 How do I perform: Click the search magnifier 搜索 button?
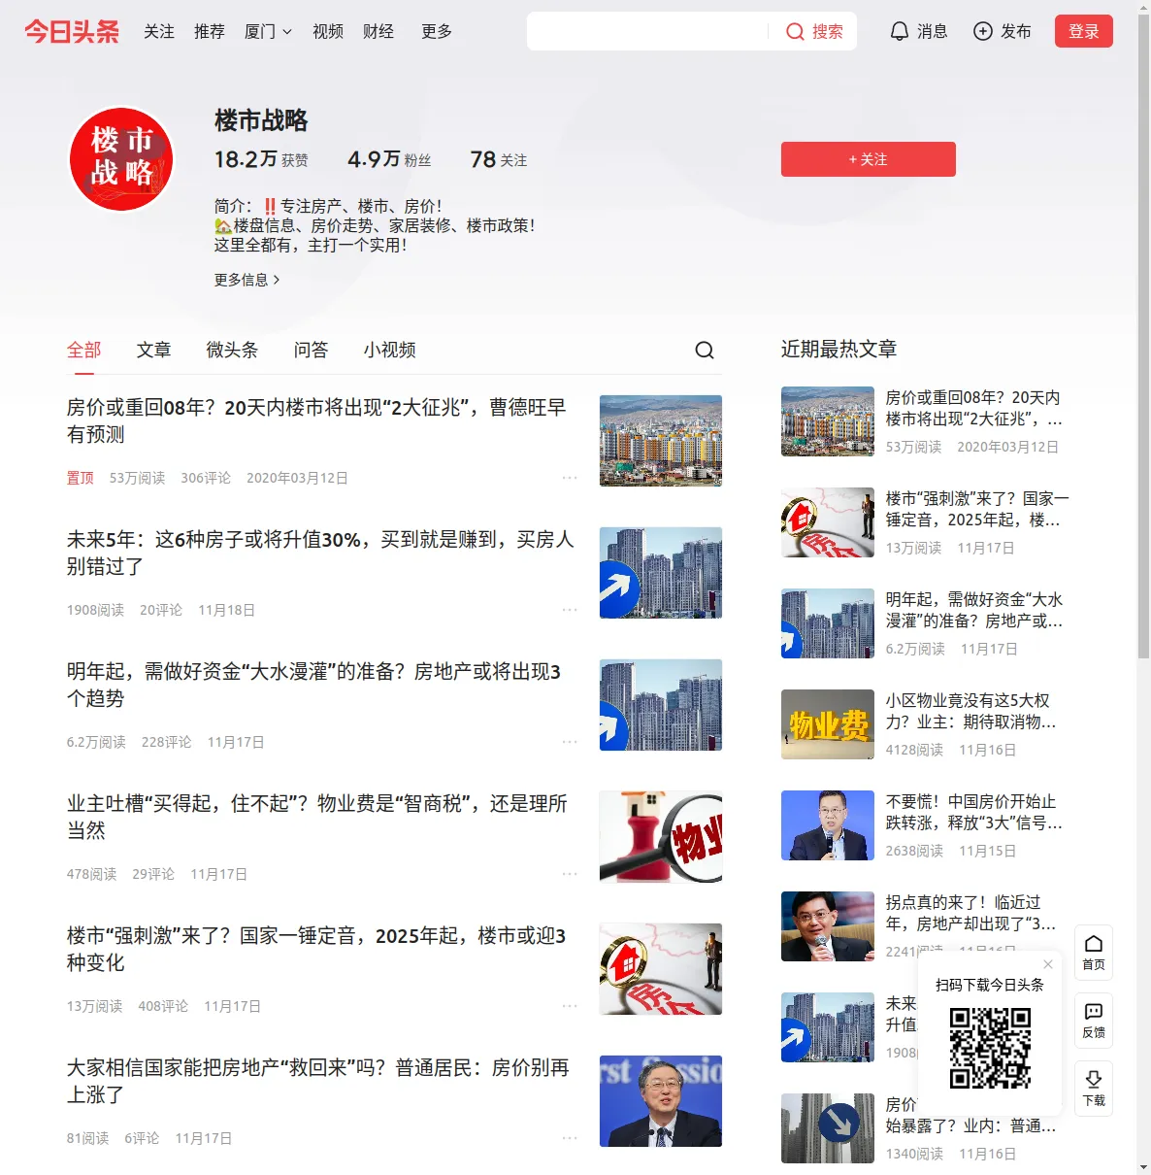(814, 31)
